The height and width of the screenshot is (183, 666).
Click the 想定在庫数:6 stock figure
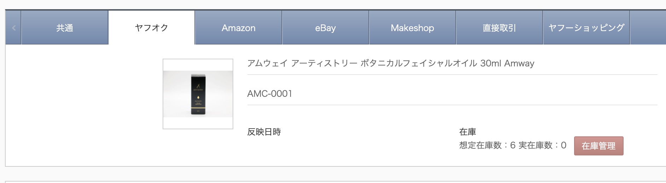[x=487, y=146]
